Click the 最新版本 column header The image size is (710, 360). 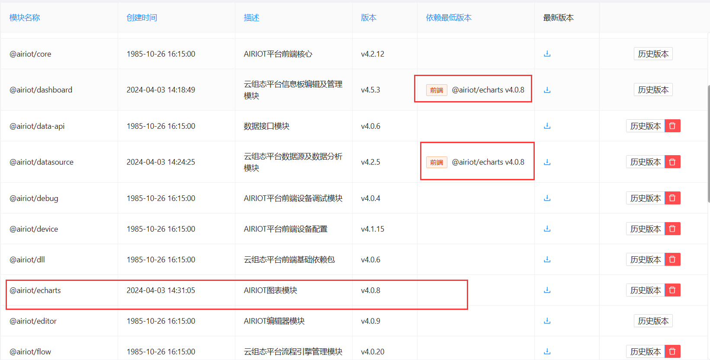559,18
